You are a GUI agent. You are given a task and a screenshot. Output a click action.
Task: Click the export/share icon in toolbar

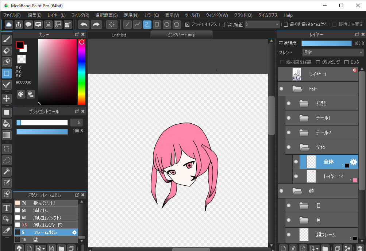(19, 24)
